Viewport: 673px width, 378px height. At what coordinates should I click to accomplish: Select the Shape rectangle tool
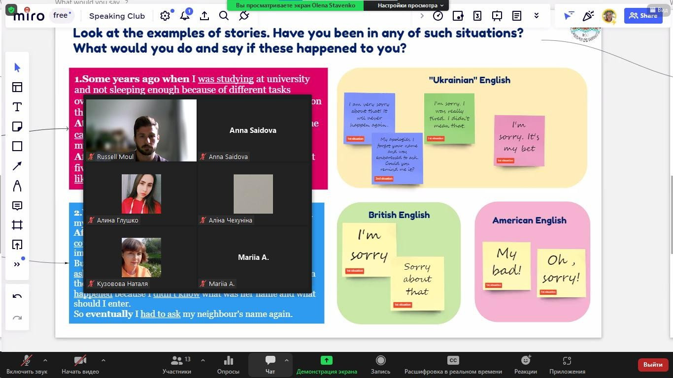[17, 146]
